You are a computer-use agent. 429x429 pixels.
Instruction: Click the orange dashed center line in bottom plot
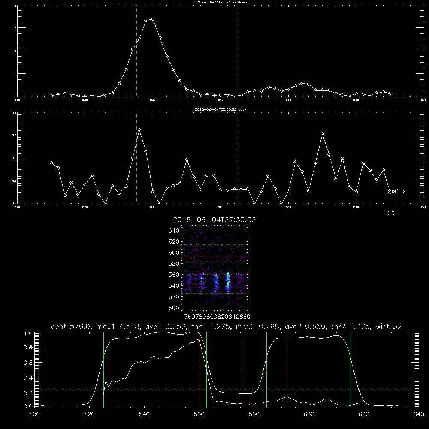pos(243,369)
